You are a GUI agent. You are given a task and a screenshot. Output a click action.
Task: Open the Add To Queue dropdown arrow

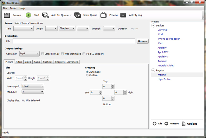71,15
